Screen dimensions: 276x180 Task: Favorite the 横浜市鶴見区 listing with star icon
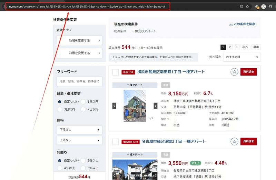234,72
